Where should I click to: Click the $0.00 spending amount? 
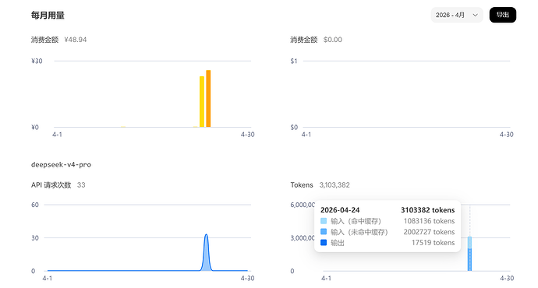(332, 40)
